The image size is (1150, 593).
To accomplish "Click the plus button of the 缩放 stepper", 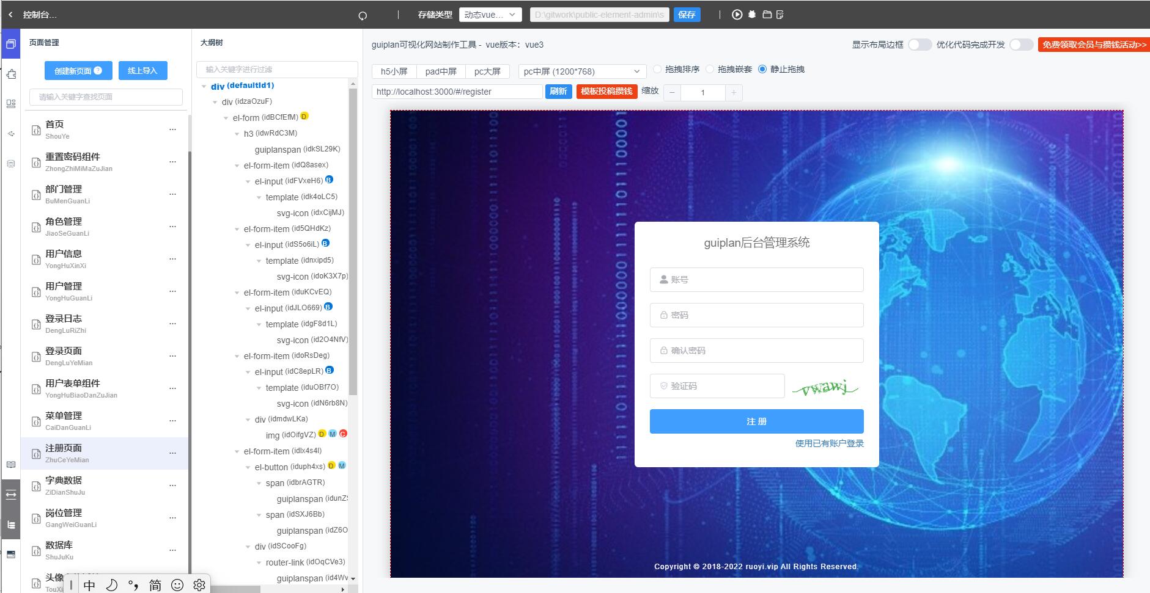I will (733, 93).
